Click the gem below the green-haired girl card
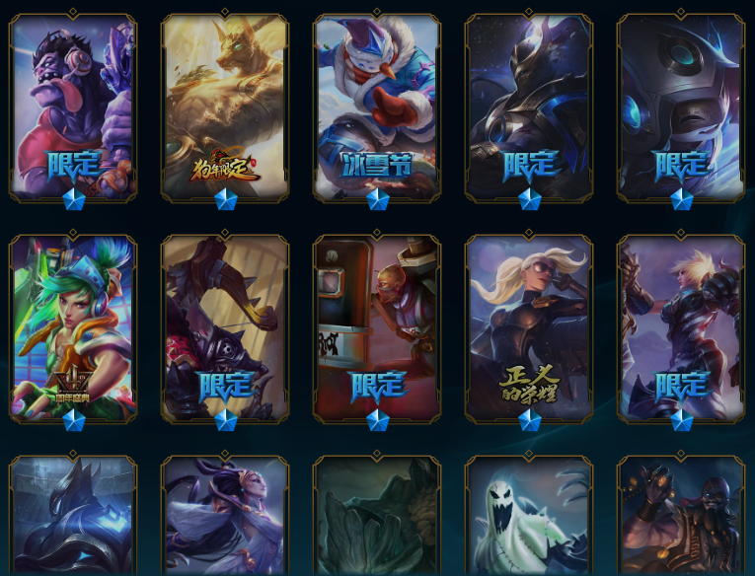The height and width of the screenshot is (576, 755). 74,420
